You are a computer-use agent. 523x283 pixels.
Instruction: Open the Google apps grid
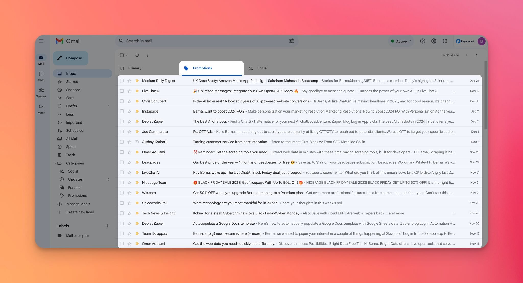pyautogui.click(x=445, y=41)
